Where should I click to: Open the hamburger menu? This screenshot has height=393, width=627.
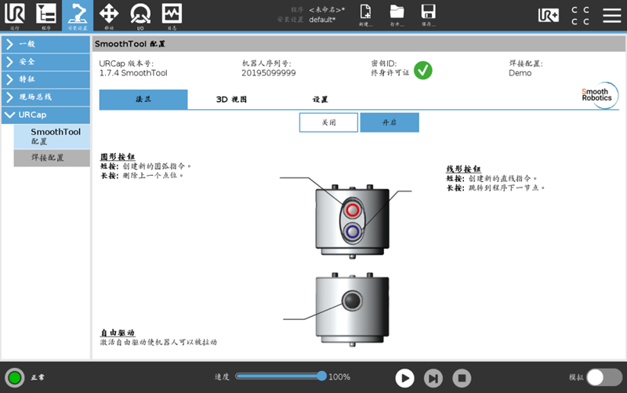pyautogui.click(x=612, y=16)
